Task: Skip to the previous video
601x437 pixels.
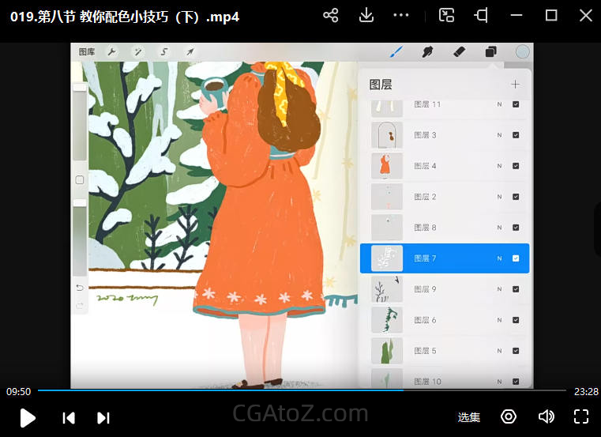Action: coord(69,417)
